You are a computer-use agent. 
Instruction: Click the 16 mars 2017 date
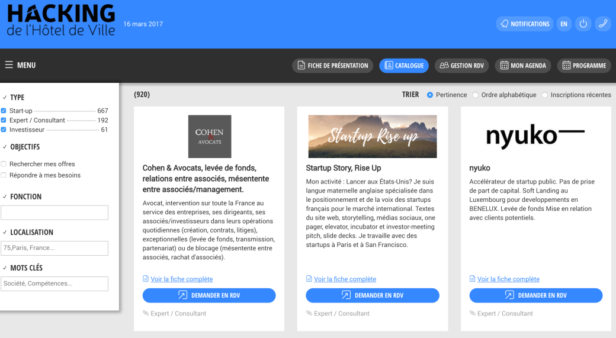pos(143,24)
